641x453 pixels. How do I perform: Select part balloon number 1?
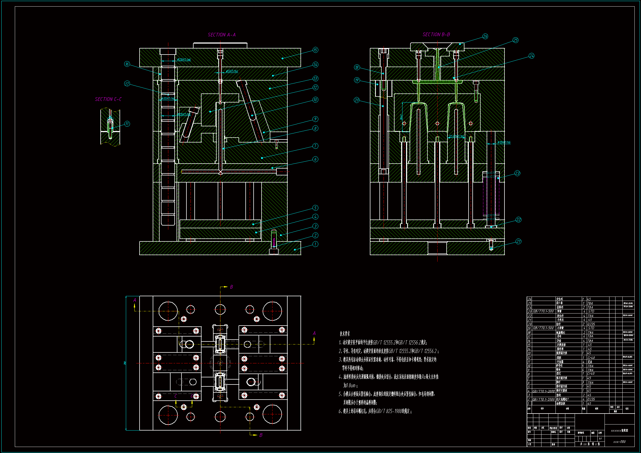[x=315, y=244]
